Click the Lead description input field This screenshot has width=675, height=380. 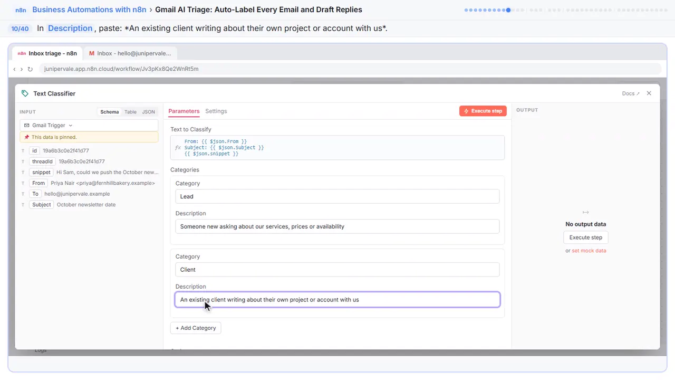click(x=337, y=226)
